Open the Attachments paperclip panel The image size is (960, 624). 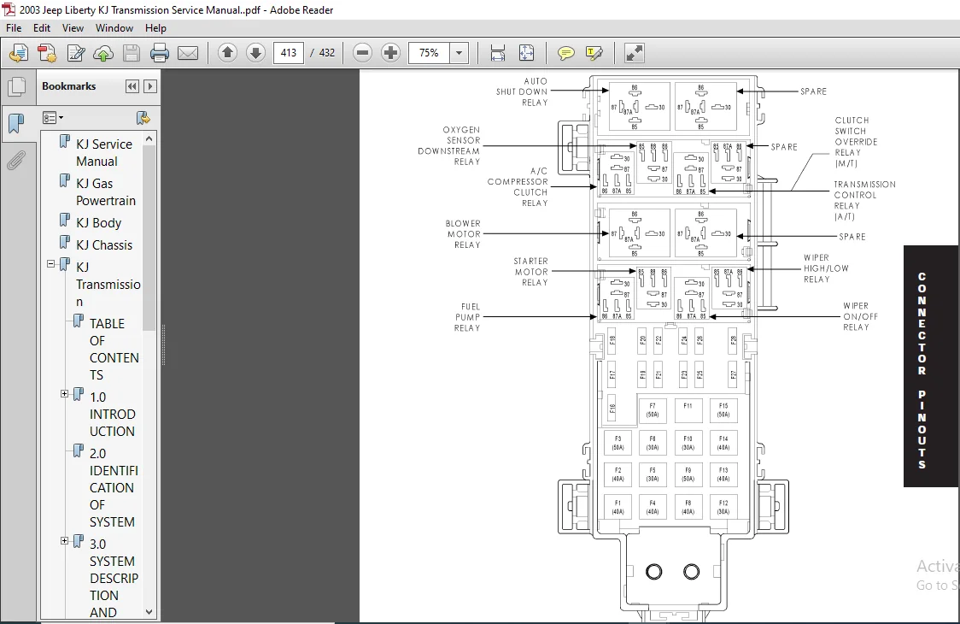pyautogui.click(x=16, y=161)
